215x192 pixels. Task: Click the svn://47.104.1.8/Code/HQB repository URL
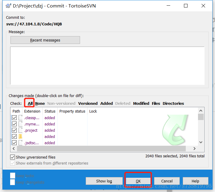click(34, 24)
